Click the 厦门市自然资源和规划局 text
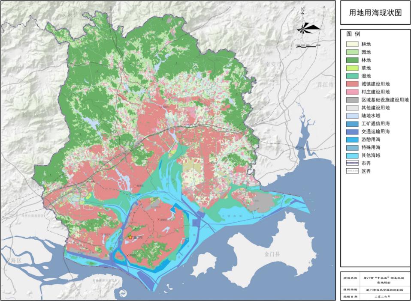 pyautogui.click(x=385, y=290)
